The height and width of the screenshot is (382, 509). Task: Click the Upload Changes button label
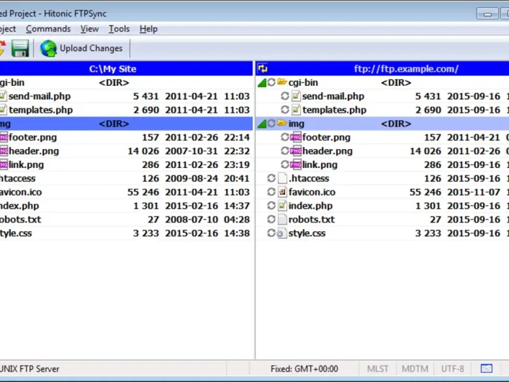click(x=91, y=48)
